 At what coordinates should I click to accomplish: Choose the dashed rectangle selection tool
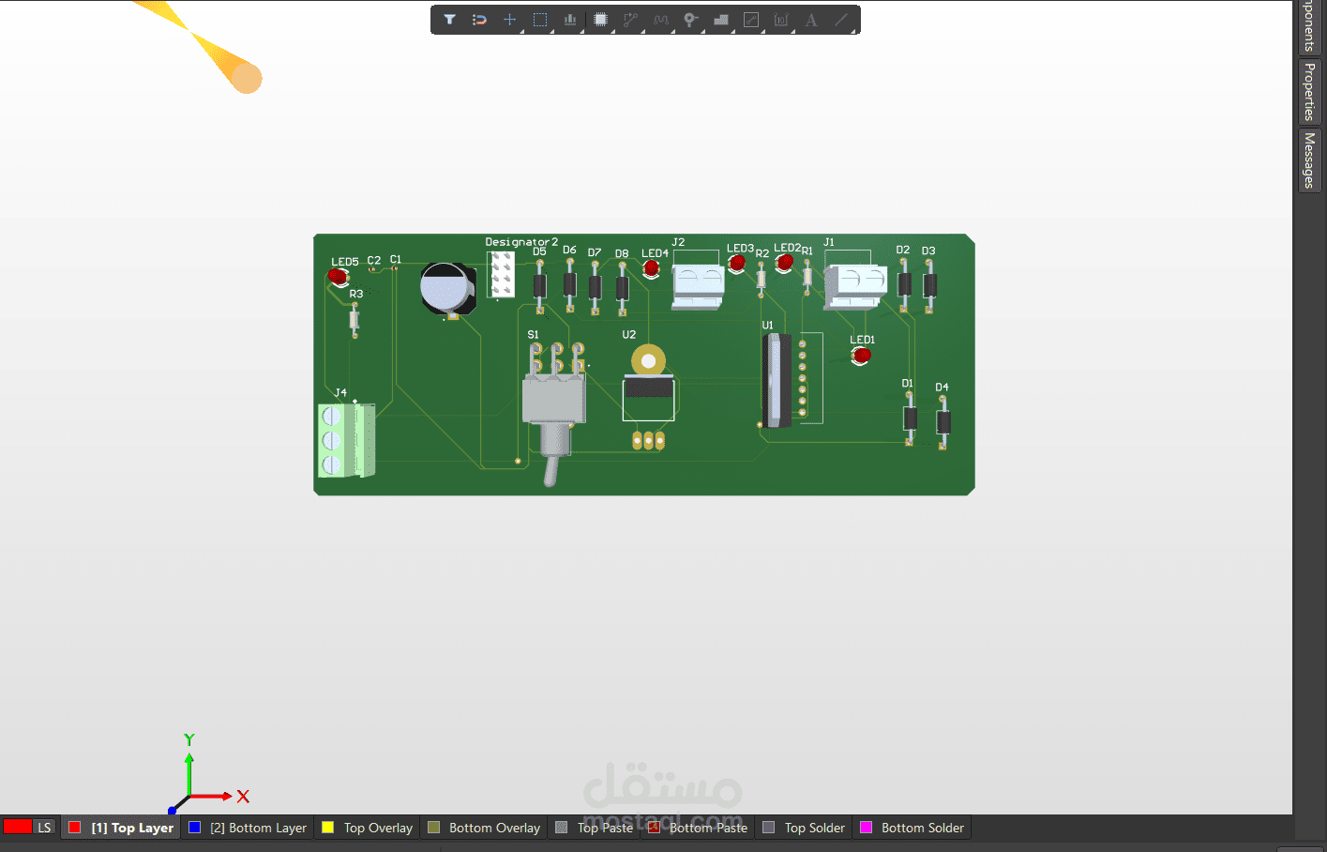pyautogui.click(x=540, y=20)
